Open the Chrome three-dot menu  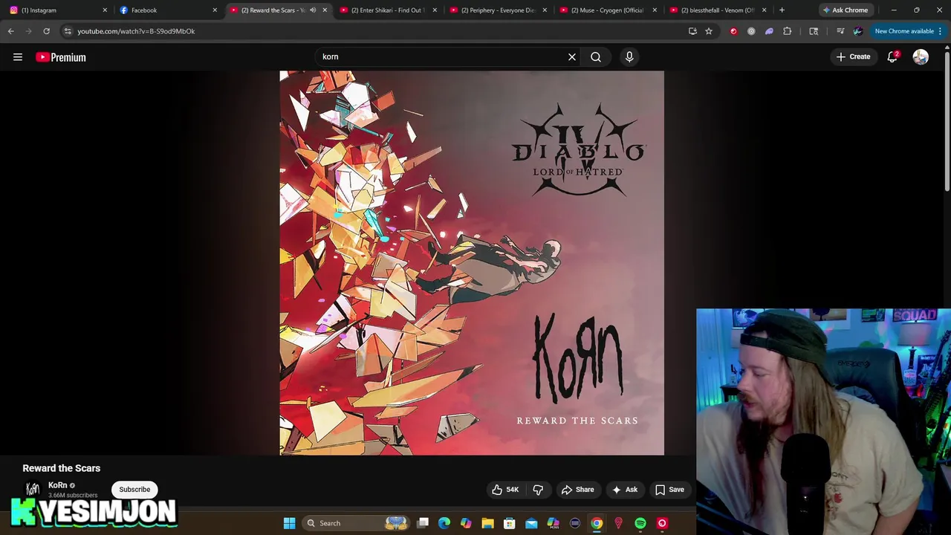[x=941, y=31]
